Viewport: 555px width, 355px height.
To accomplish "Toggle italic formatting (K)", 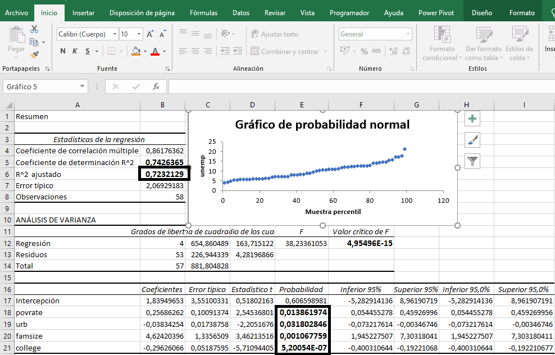I will click(75, 52).
